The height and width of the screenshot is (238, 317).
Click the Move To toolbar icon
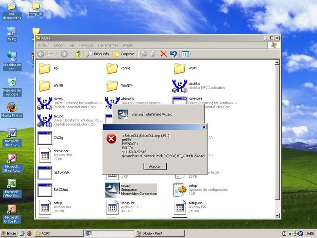pyautogui.click(x=143, y=54)
